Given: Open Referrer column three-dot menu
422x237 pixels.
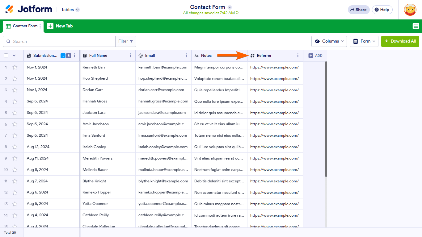Looking at the screenshot, I should click(x=298, y=56).
